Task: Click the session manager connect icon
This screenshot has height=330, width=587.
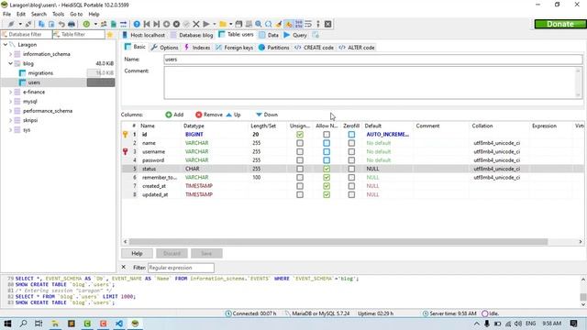Action: point(11,24)
